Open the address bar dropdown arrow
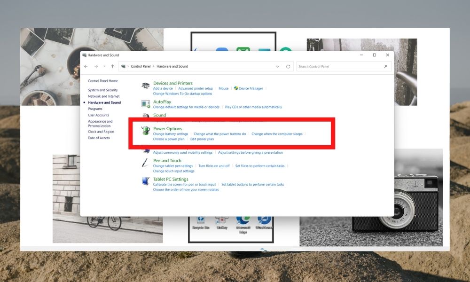 point(278,66)
